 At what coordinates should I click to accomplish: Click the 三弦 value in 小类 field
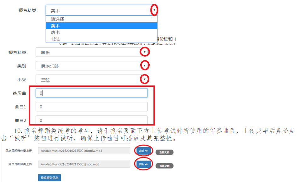pos(45,80)
